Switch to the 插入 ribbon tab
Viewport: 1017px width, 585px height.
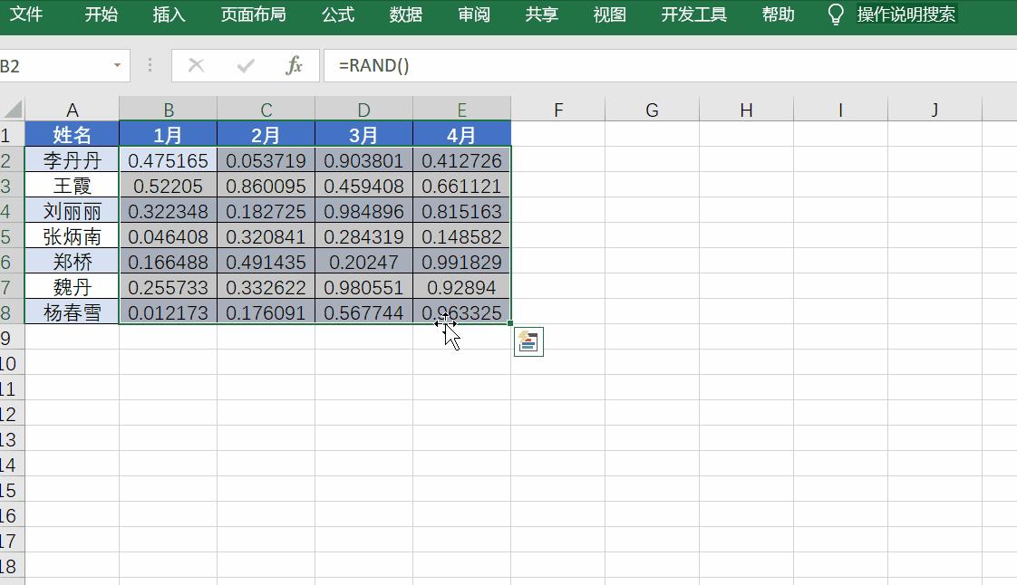coord(167,14)
